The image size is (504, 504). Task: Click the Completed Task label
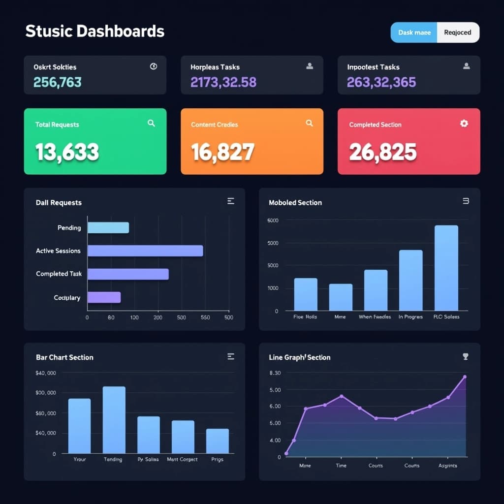pyautogui.click(x=59, y=274)
